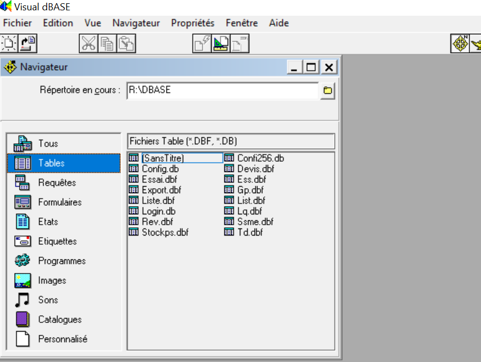Click the Répertoire en cours input field

pyautogui.click(x=222, y=91)
